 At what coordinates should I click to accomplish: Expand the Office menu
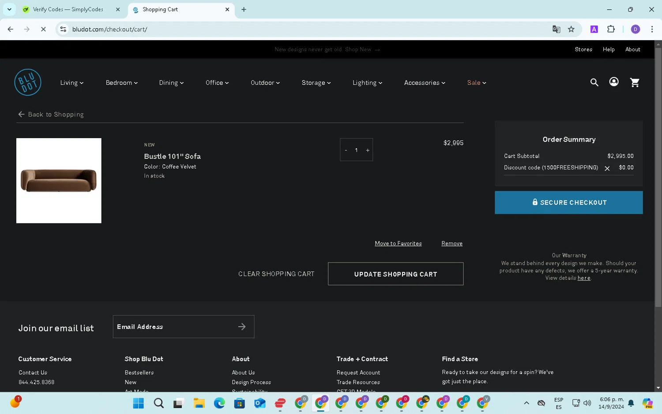tap(217, 83)
